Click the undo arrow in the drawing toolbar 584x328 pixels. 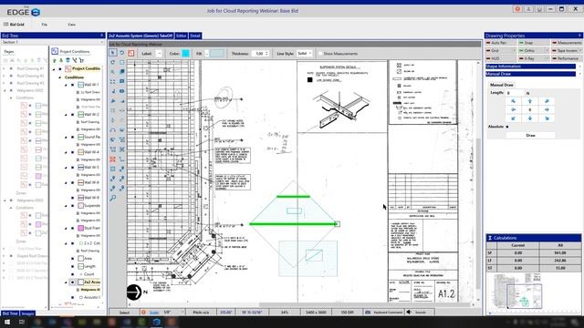click(x=121, y=53)
